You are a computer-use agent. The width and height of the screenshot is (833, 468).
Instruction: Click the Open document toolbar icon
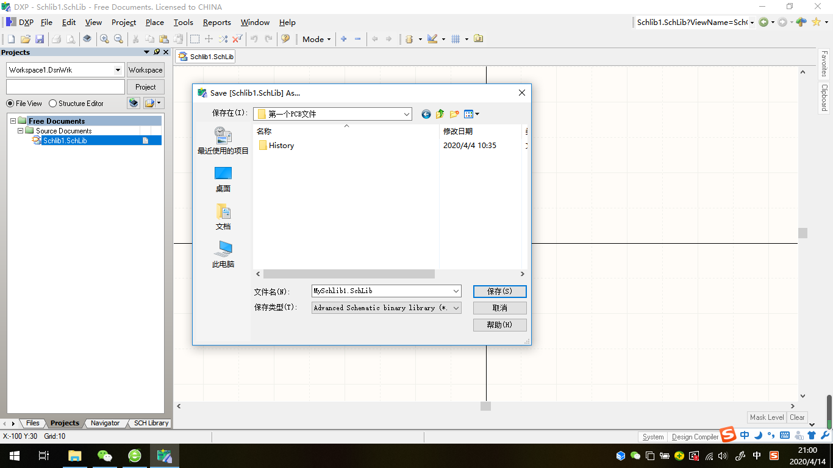[x=26, y=38]
